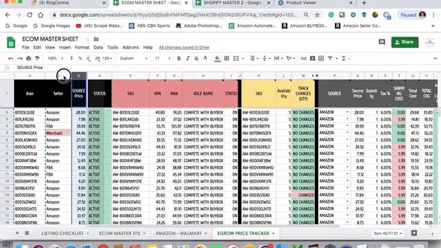Click the formula bar input
The image size is (441, 248).
tap(225, 68)
